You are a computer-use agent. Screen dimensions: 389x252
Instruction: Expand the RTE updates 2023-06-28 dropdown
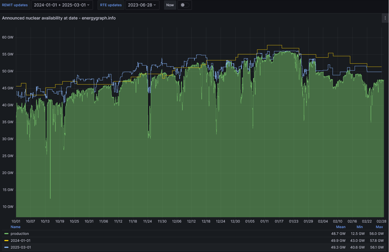coord(142,5)
